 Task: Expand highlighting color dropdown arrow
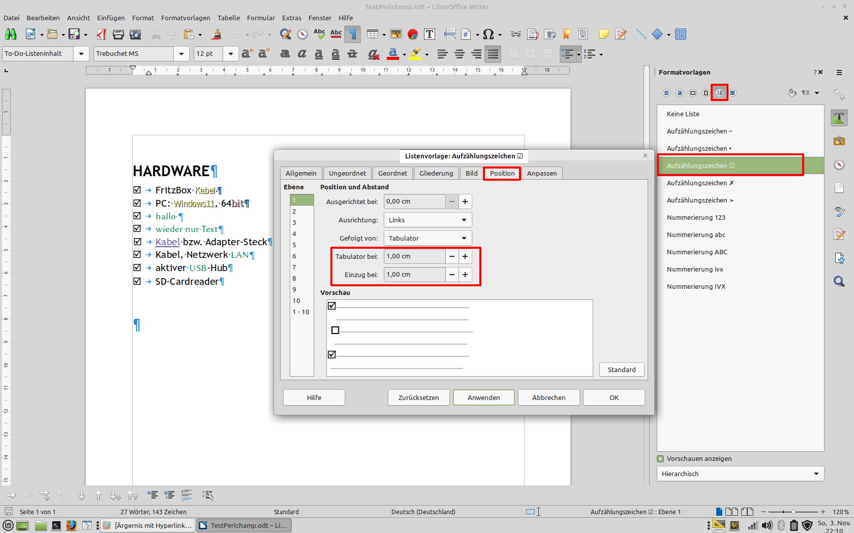(426, 54)
